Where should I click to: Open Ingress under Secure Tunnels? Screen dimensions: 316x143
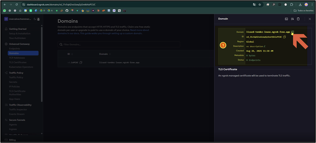point(13,129)
